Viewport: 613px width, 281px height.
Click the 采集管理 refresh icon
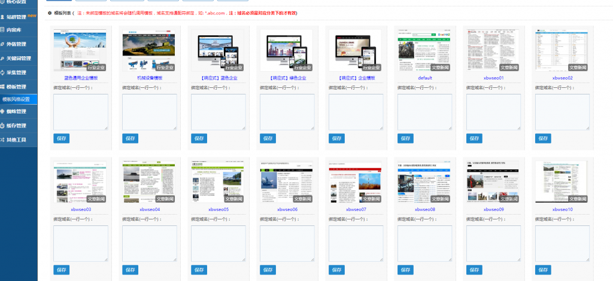coord(3,73)
